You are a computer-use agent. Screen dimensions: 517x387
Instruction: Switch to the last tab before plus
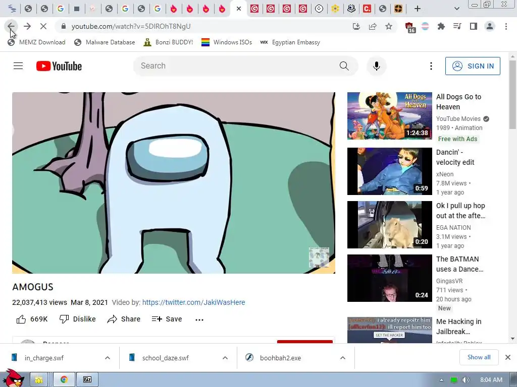pyautogui.click(x=399, y=9)
